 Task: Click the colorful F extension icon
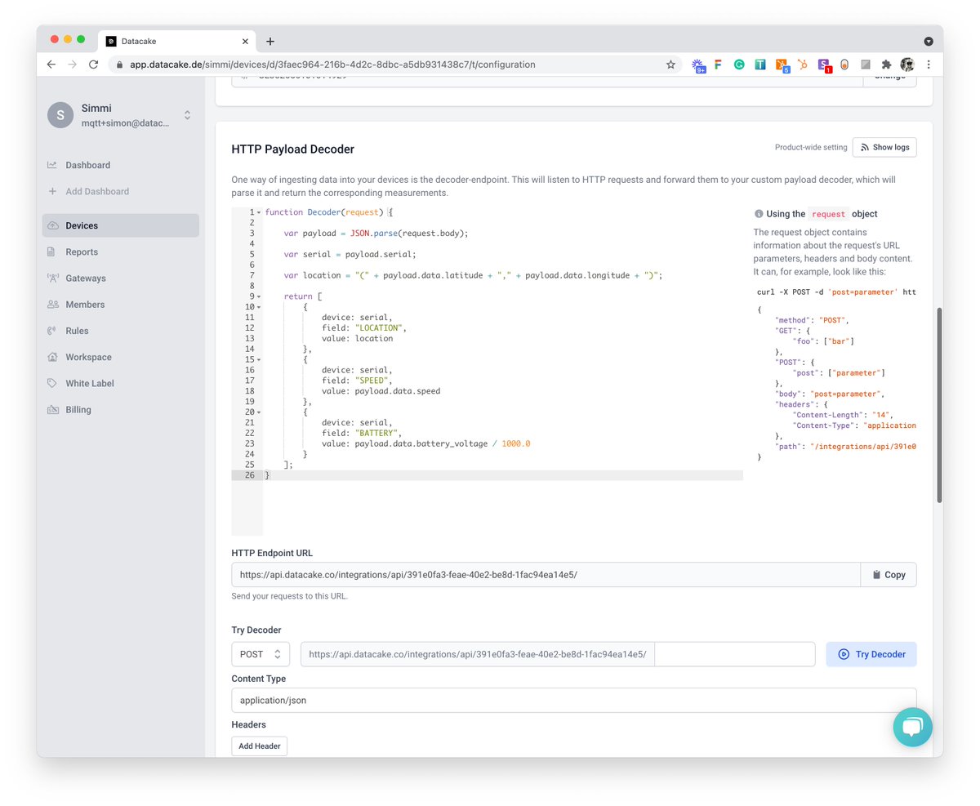(x=719, y=65)
